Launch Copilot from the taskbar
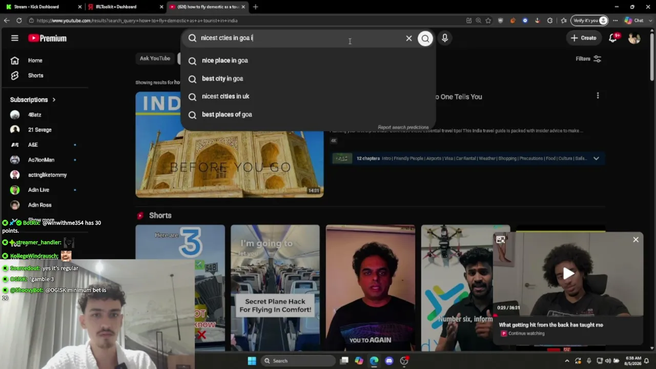Screen dimensions: 656x369 click(x=359, y=361)
